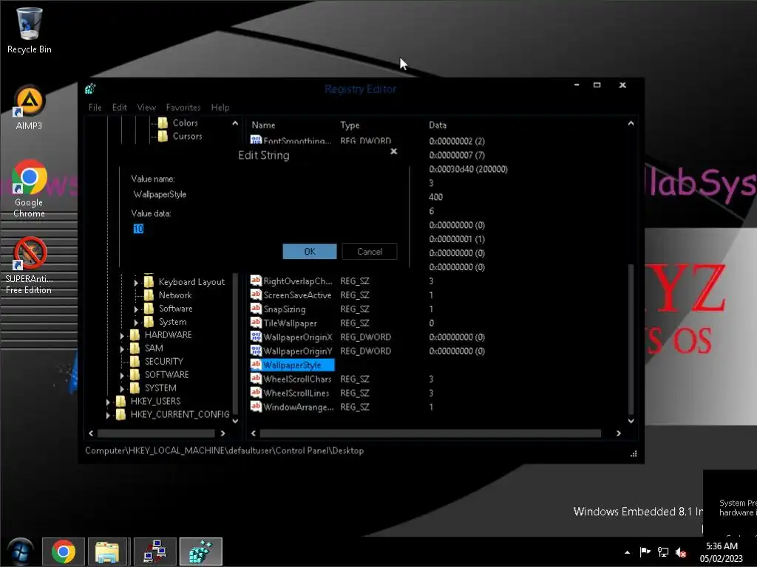Open File Explorer from the taskbar

tap(106, 551)
